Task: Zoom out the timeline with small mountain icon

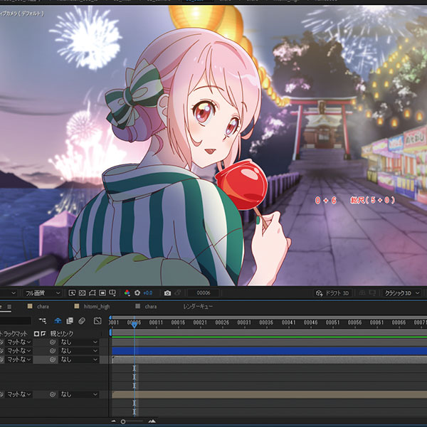Action: tap(114, 421)
